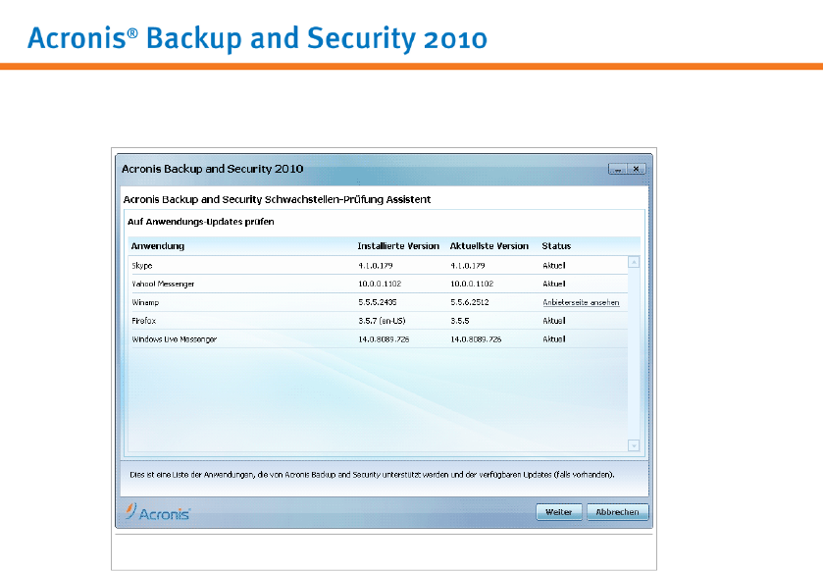Click installed version 4.1.0.179 of Skype

pos(376,266)
